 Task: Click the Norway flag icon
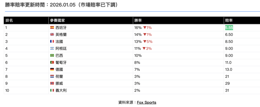52,83
